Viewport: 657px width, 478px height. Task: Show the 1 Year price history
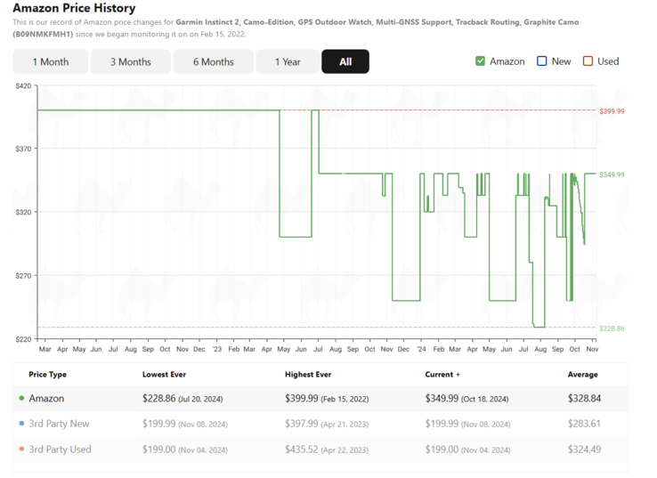click(288, 61)
